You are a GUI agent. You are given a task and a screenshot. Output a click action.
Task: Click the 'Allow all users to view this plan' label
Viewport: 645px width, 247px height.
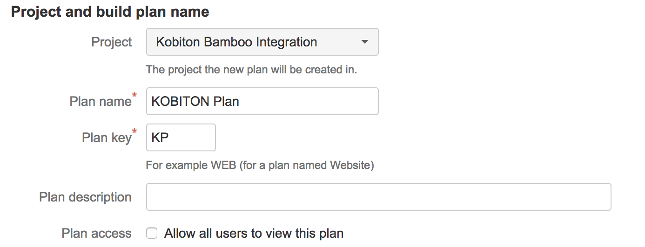click(254, 233)
